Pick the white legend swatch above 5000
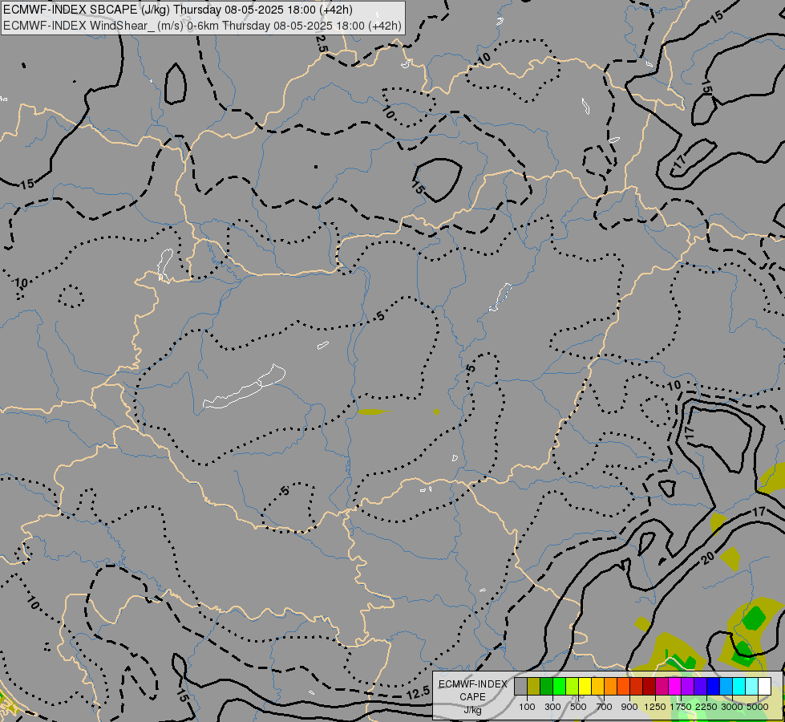785x722 pixels. pyautogui.click(x=764, y=686)
